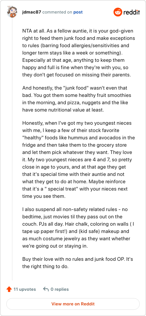Collapse the comment via the vertical thread line

[12, 150]
